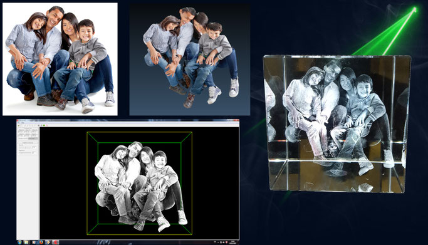
Task: Click the lower slider in the left panel
Action: point(25,153)
